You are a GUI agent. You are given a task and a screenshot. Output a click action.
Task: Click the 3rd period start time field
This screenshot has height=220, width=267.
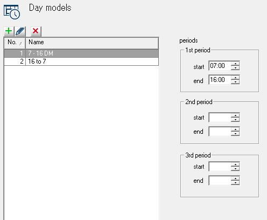click(x=220, y=167)
